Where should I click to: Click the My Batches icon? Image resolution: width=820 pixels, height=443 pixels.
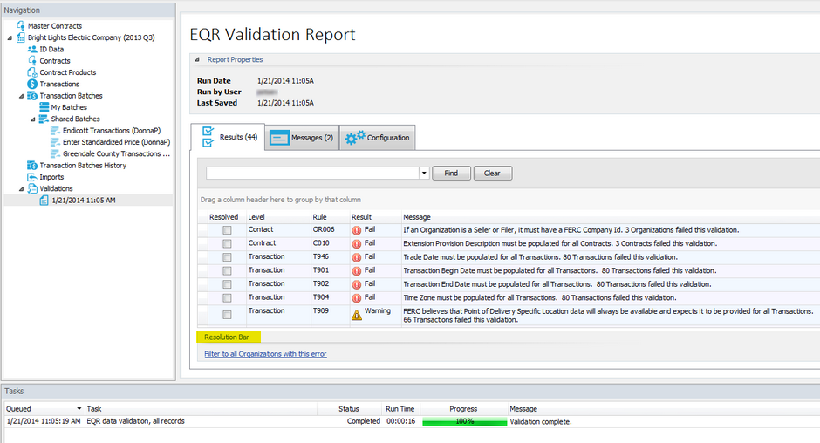point(44,107)
